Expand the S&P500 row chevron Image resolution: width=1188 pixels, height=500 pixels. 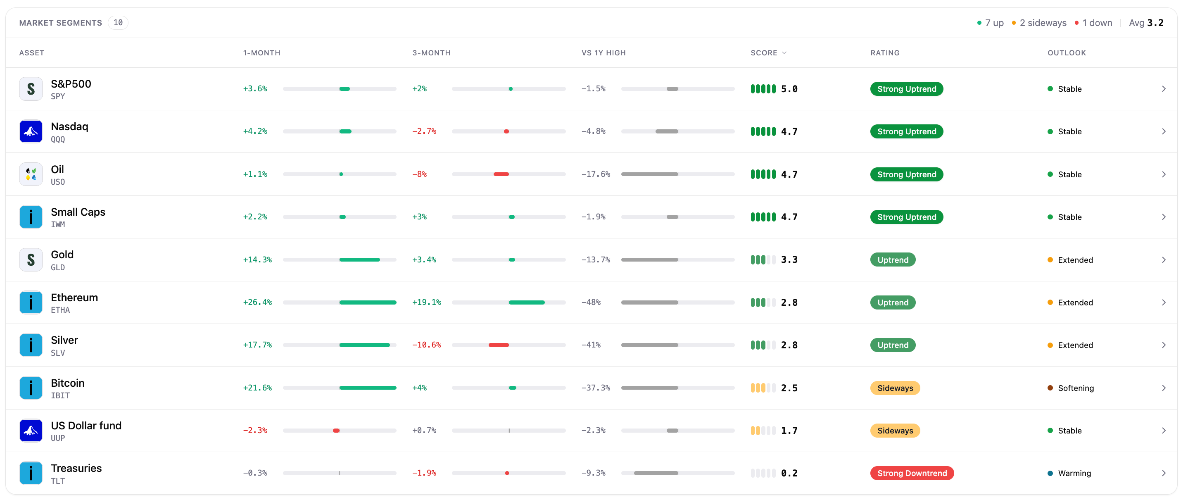coord(1164,88)
